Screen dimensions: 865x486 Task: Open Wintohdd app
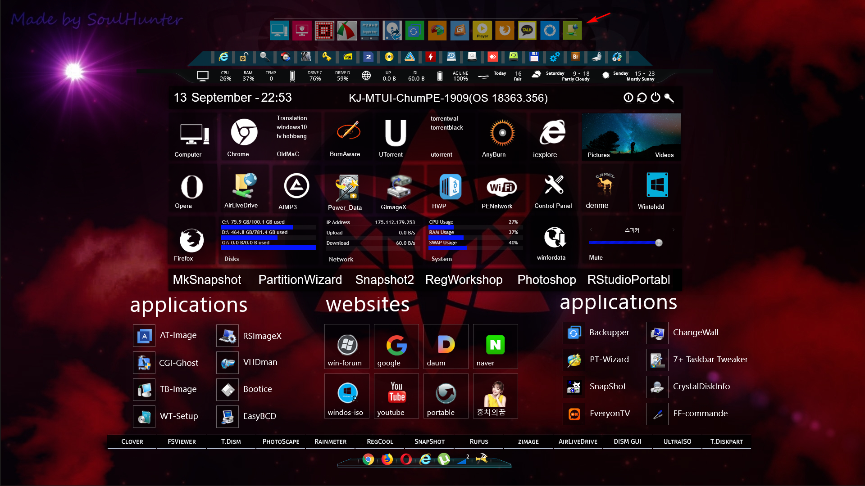coord(657,185)
